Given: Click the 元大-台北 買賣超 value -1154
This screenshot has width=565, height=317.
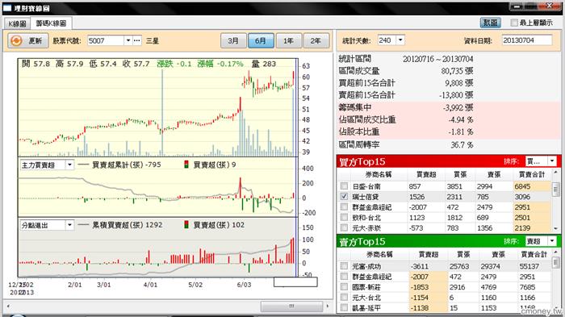Looking at the screenshot, I should click(420, 298).
